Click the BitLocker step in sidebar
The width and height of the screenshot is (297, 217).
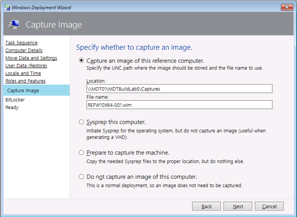[x=15, y=100]
